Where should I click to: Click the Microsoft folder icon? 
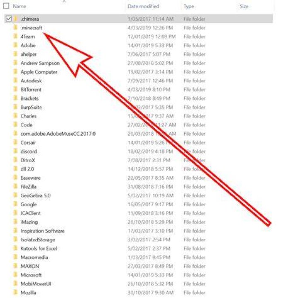(16, 275)
